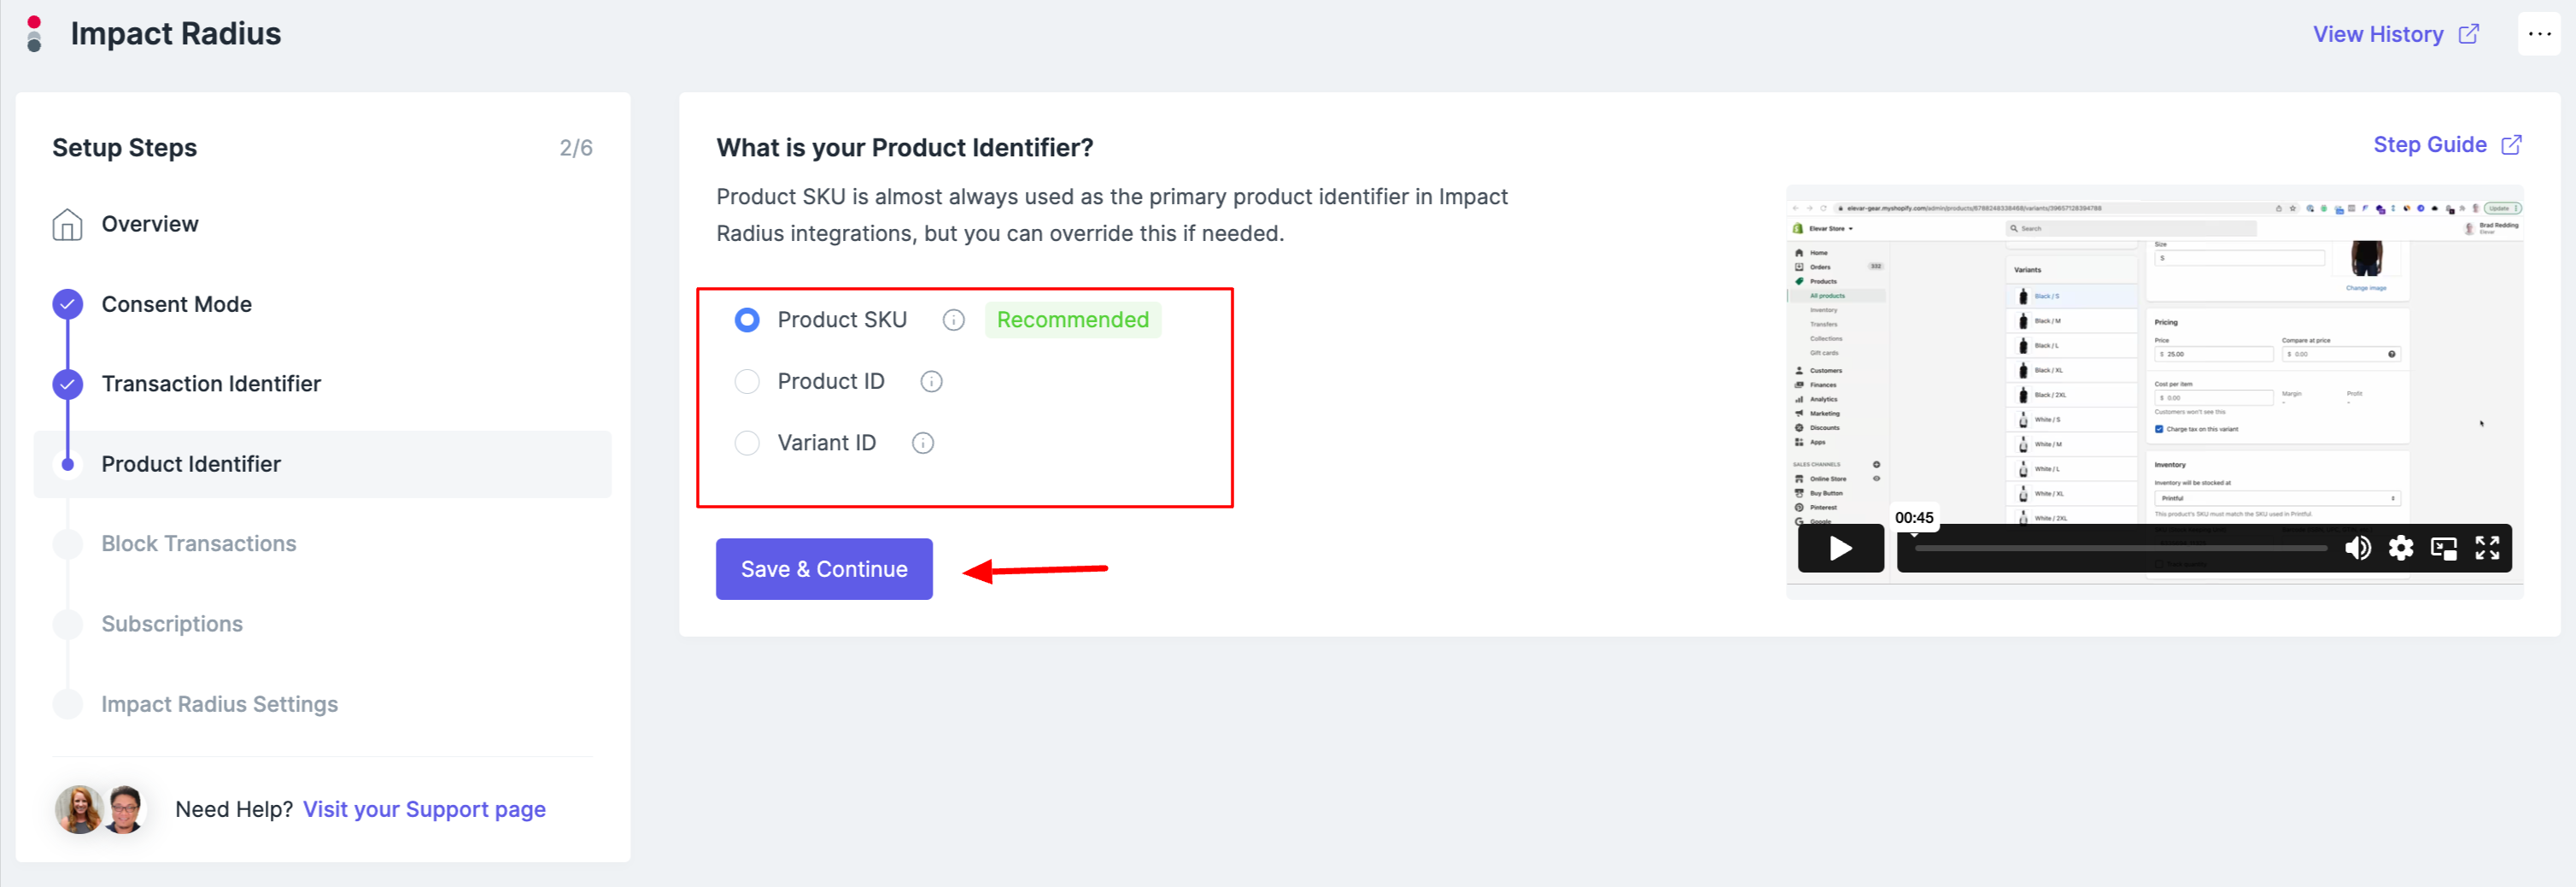This screenshot has height=887, width=2576.
Task: Open the Consent Mode setup step
Action: tap(176, 304)
